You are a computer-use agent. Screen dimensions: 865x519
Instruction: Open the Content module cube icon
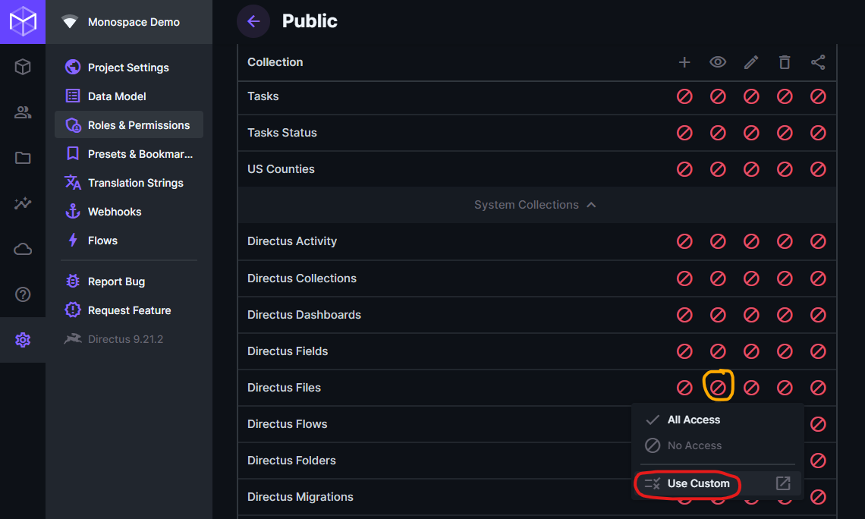click(23, 67)
